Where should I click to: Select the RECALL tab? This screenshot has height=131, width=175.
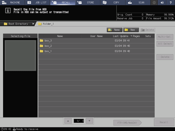pyautogui.click(x=63, y=2)
